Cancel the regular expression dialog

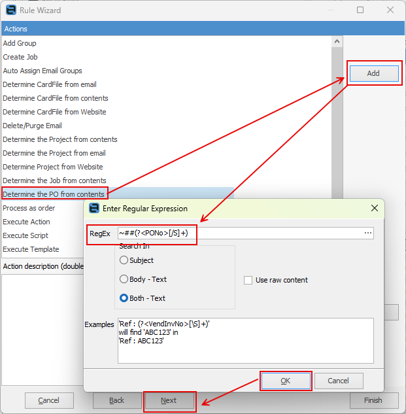click(x=339, y=381)
